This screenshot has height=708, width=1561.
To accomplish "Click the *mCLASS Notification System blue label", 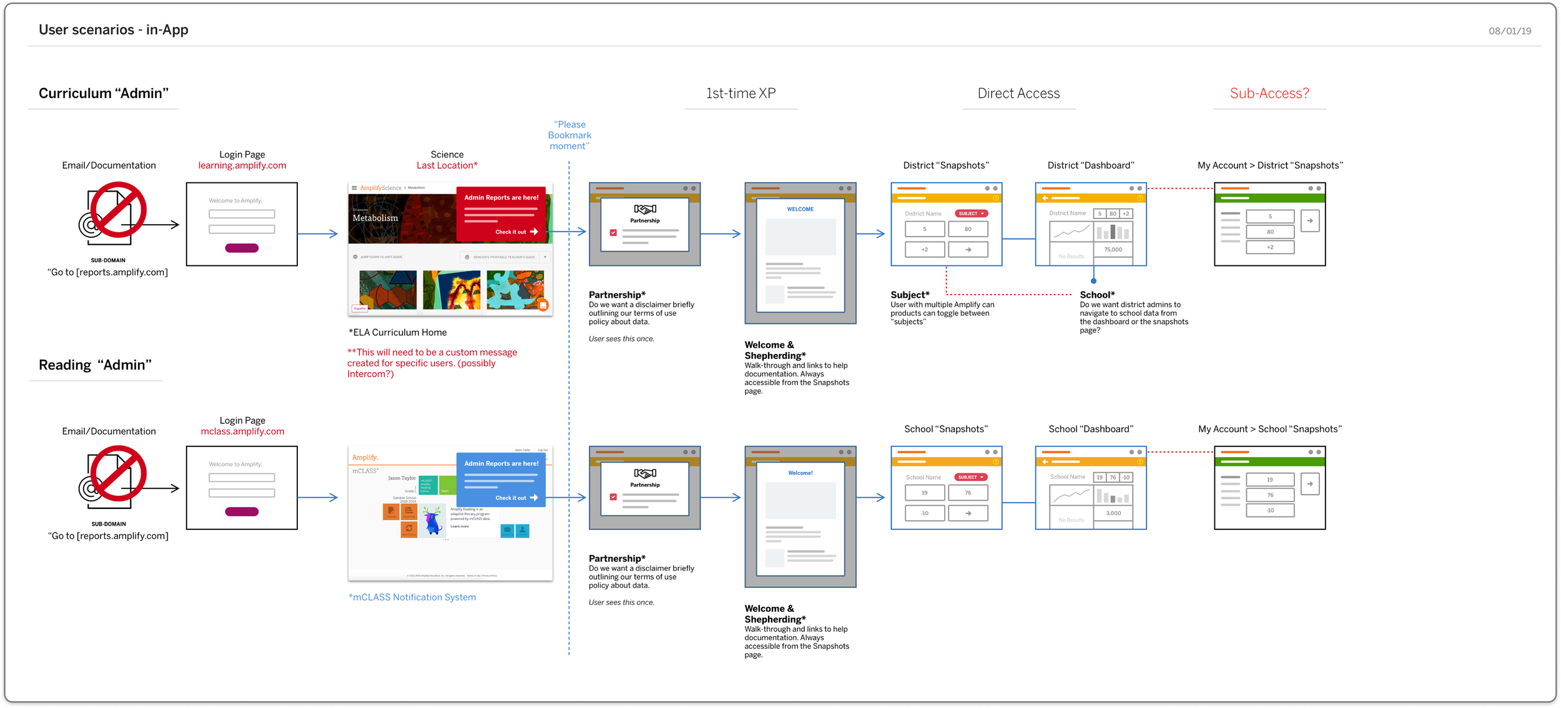I will click(x=412, y=597).
